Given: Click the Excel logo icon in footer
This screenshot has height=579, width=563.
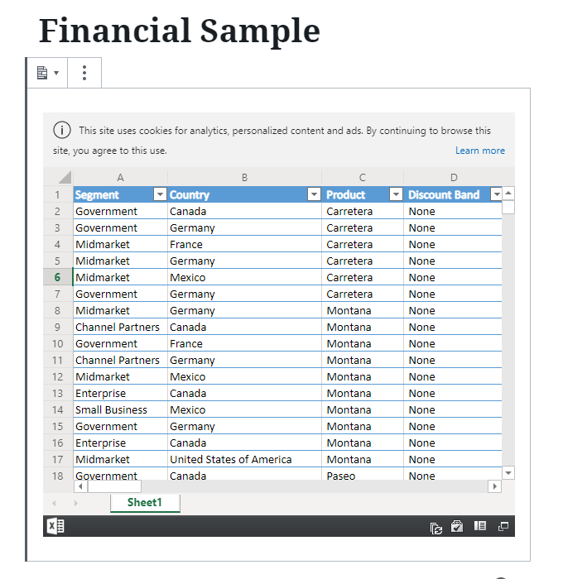Looking at the screenshot, I should tap(55, 526).
